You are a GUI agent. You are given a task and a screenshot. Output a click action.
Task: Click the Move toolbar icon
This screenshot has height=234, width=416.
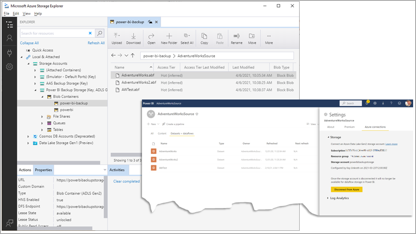coord(252,36)
